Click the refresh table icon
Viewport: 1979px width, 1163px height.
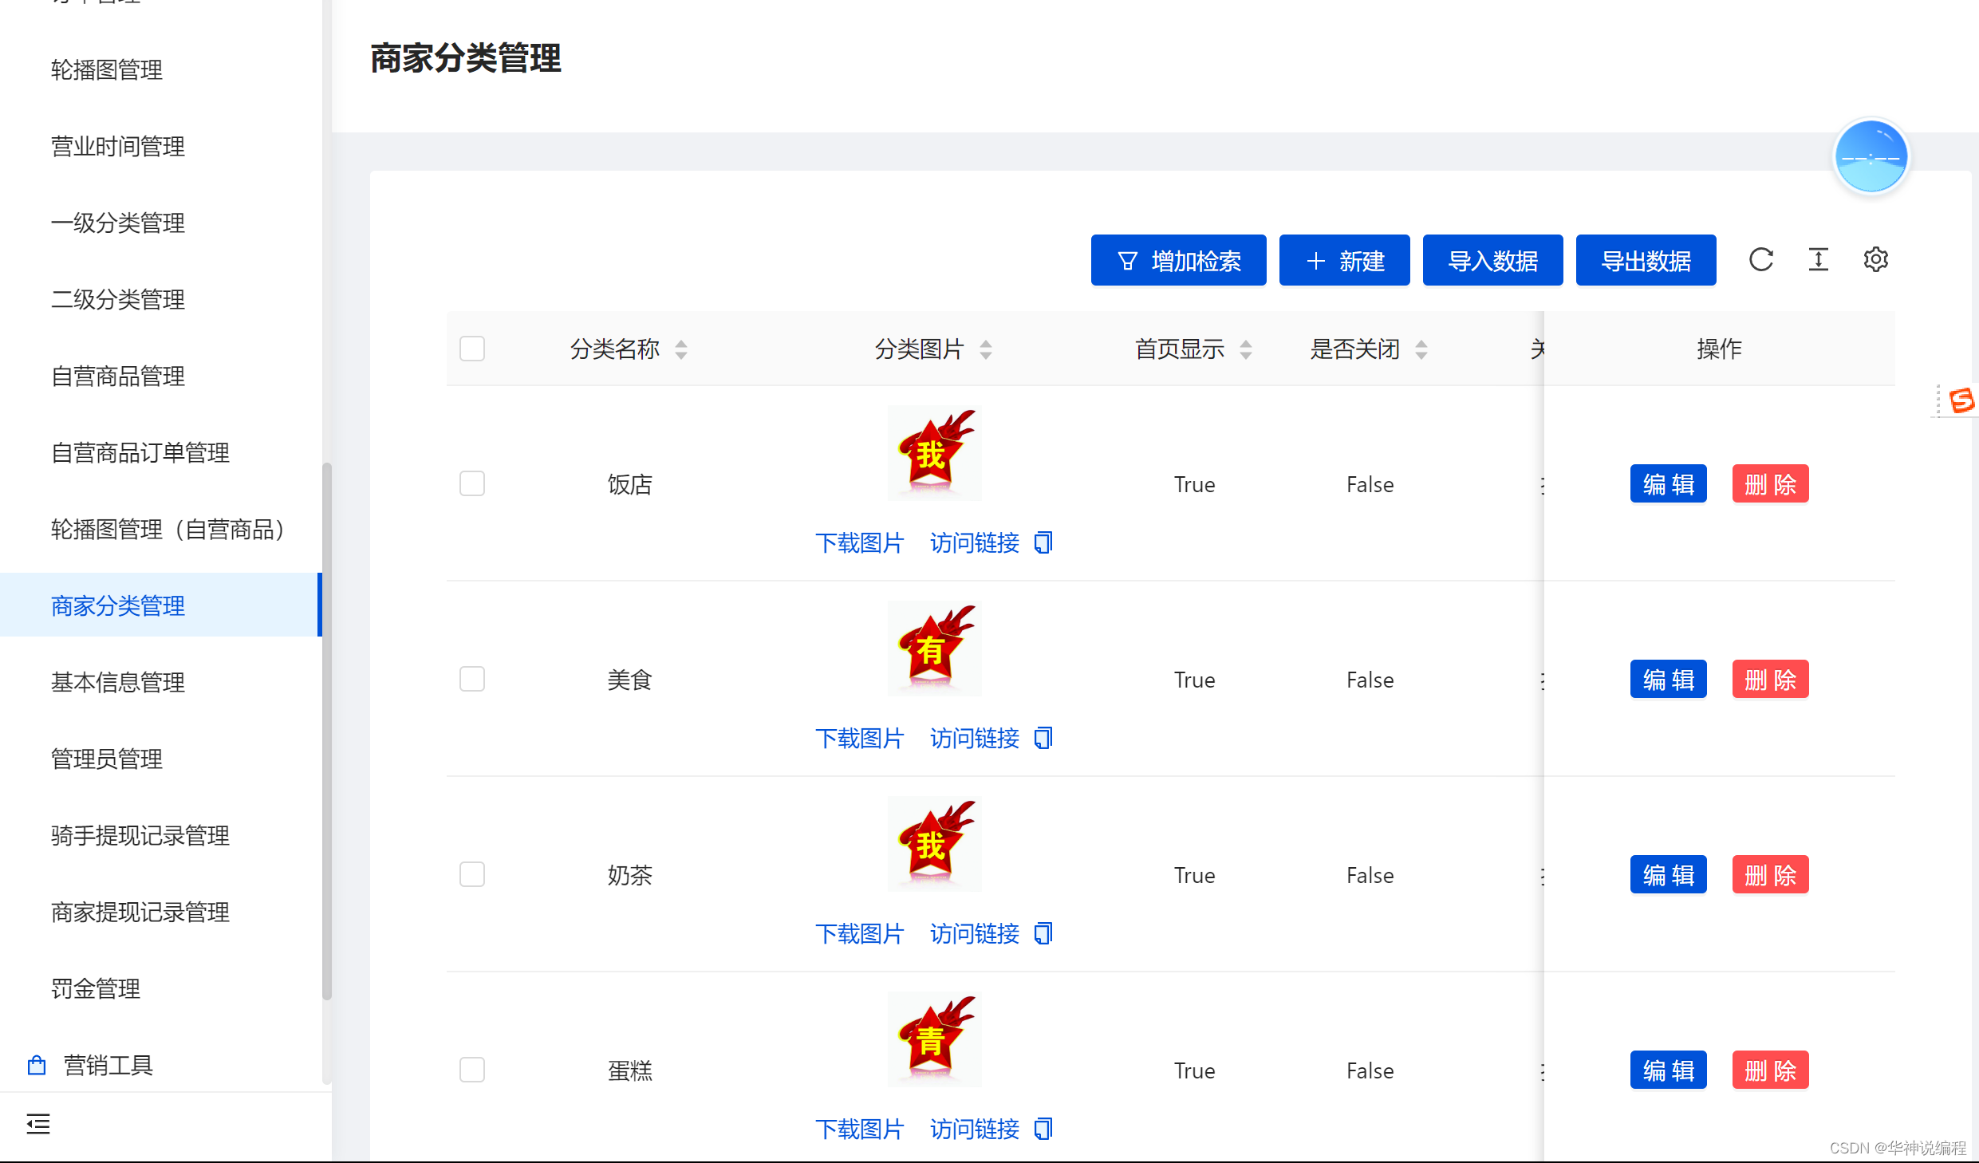click(x=1760, y=260)
